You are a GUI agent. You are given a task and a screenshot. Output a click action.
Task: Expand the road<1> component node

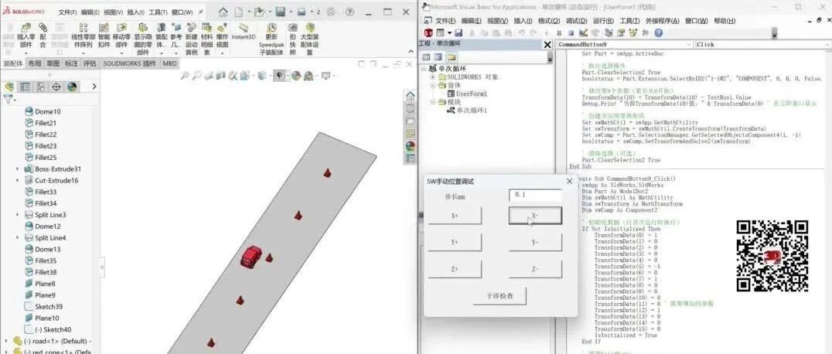point(6,341)
